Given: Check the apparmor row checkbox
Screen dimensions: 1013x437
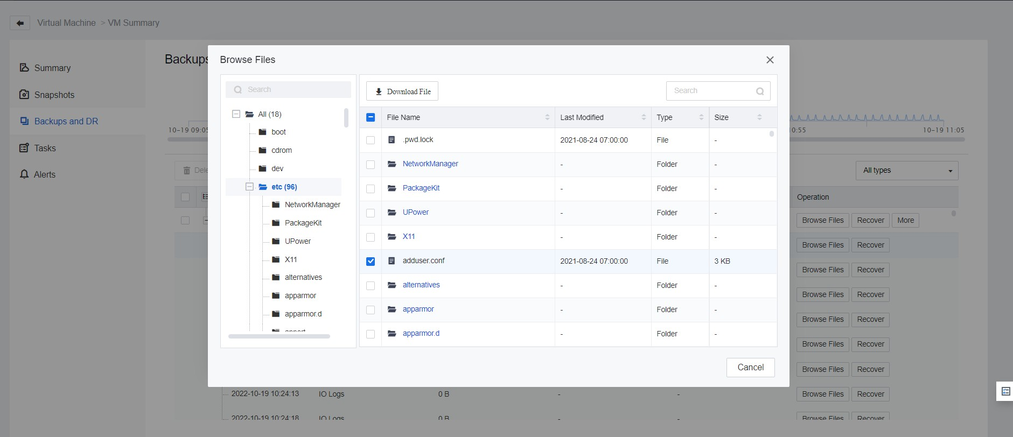Looking at the screenshot, I should (371, 309).
